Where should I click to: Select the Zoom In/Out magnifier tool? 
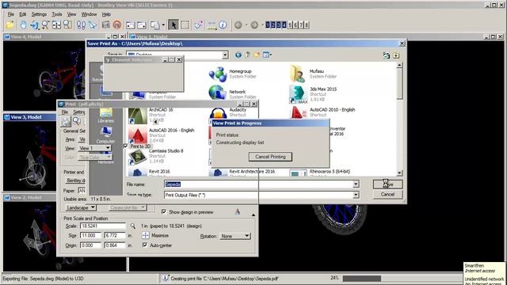click(45, 25)
